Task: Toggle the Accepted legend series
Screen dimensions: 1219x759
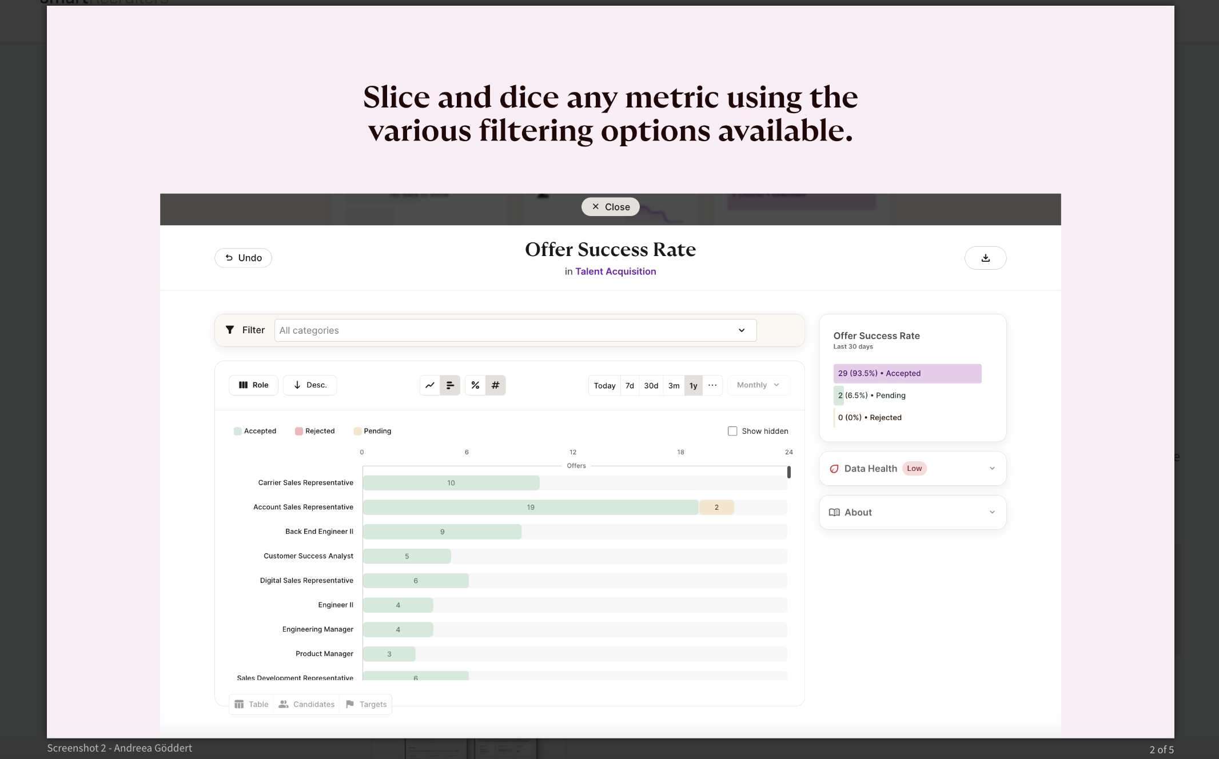Action: [x=255, y=431]
